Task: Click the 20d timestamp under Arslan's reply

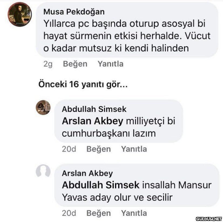Action: [x=69, y=213]
